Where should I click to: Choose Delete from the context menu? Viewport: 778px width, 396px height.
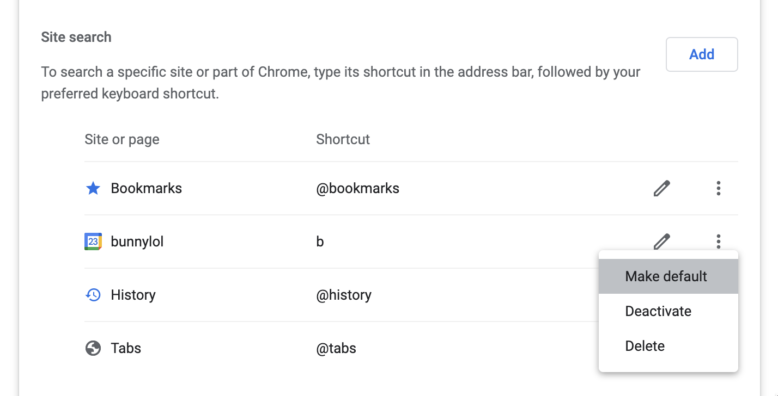click(x=668, y=346)
